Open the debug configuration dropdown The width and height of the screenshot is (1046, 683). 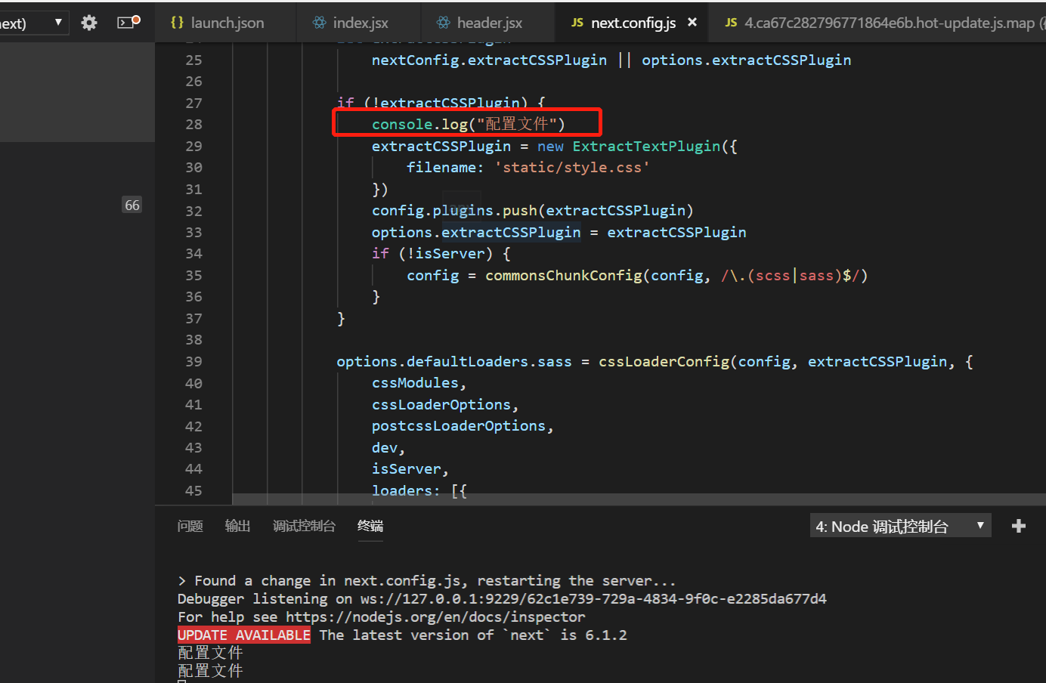(59, 22)
